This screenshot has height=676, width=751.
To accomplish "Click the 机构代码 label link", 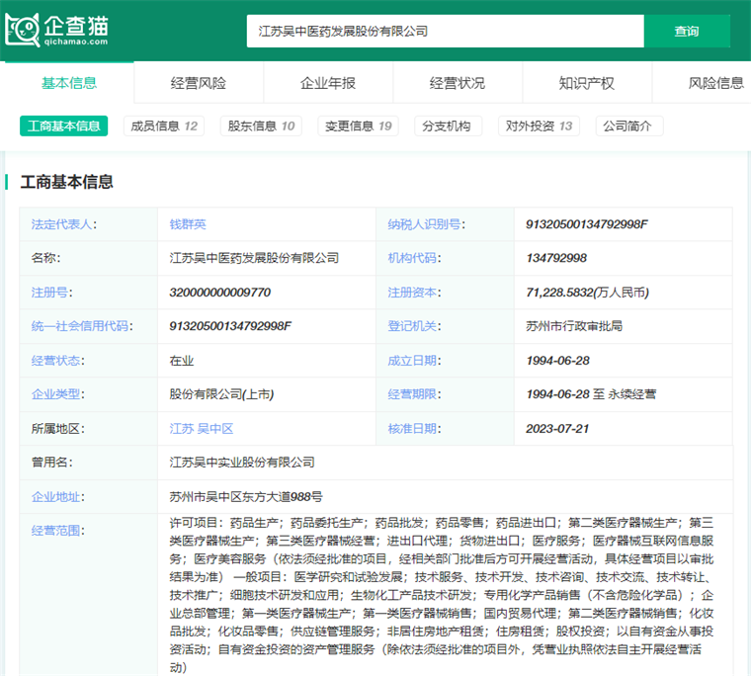I will [412, 258].
